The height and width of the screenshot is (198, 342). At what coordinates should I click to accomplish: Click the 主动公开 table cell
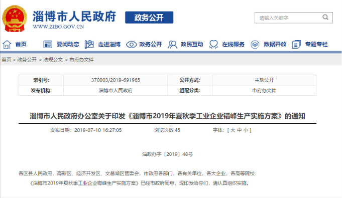(x=264, y=80)
